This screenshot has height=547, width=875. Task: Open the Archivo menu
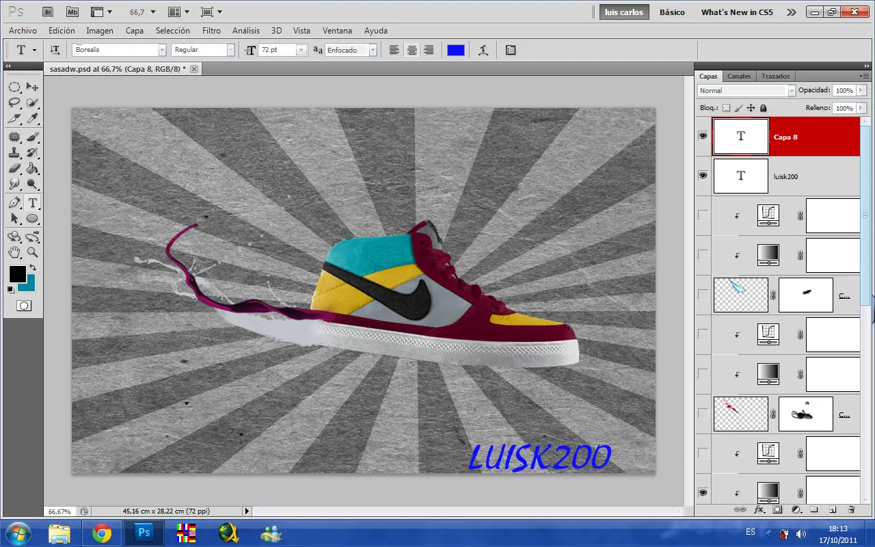(x=23, y=31)
